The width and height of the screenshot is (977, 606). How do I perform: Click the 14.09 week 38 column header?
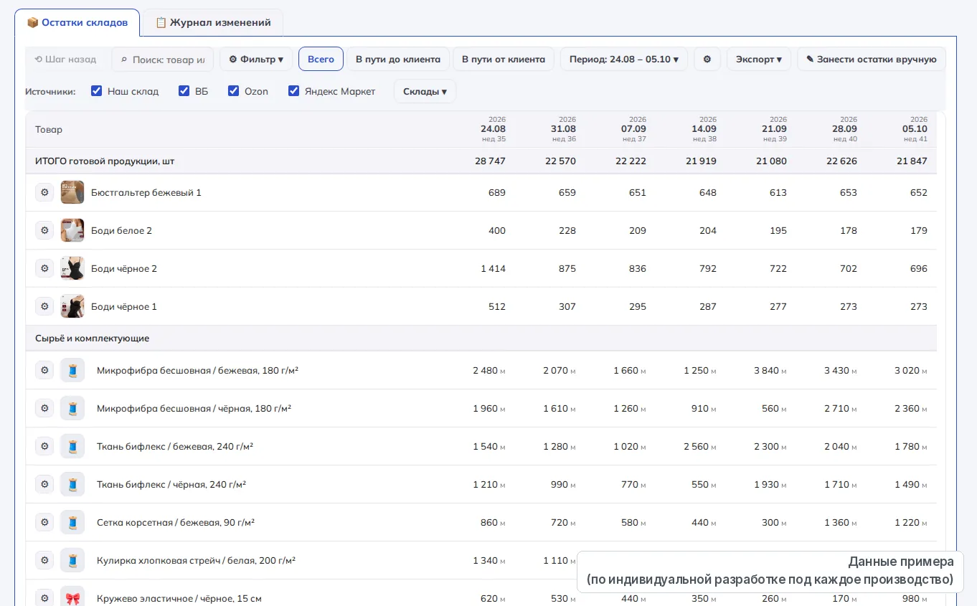click(704, 129)
